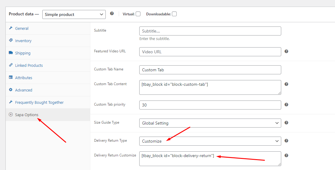Screen dimensions: 335x170
Task: Click the wrench icon beside General
Action: click(x=11, y=28)
